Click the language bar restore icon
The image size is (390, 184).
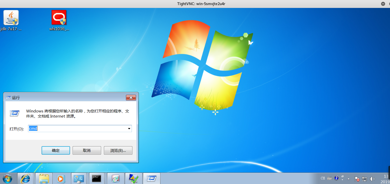(343, 176)
